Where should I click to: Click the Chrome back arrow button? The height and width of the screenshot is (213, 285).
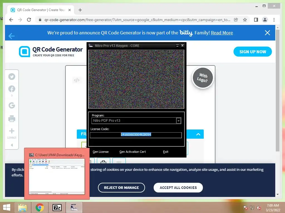11,20
